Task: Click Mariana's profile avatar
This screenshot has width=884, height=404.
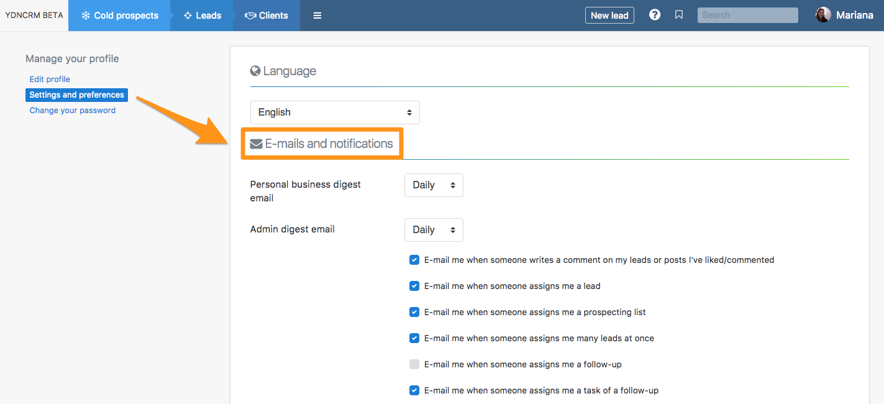Action: pyautogui.click(x=823, y=15)
